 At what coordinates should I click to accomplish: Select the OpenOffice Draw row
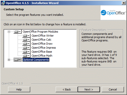42,44
